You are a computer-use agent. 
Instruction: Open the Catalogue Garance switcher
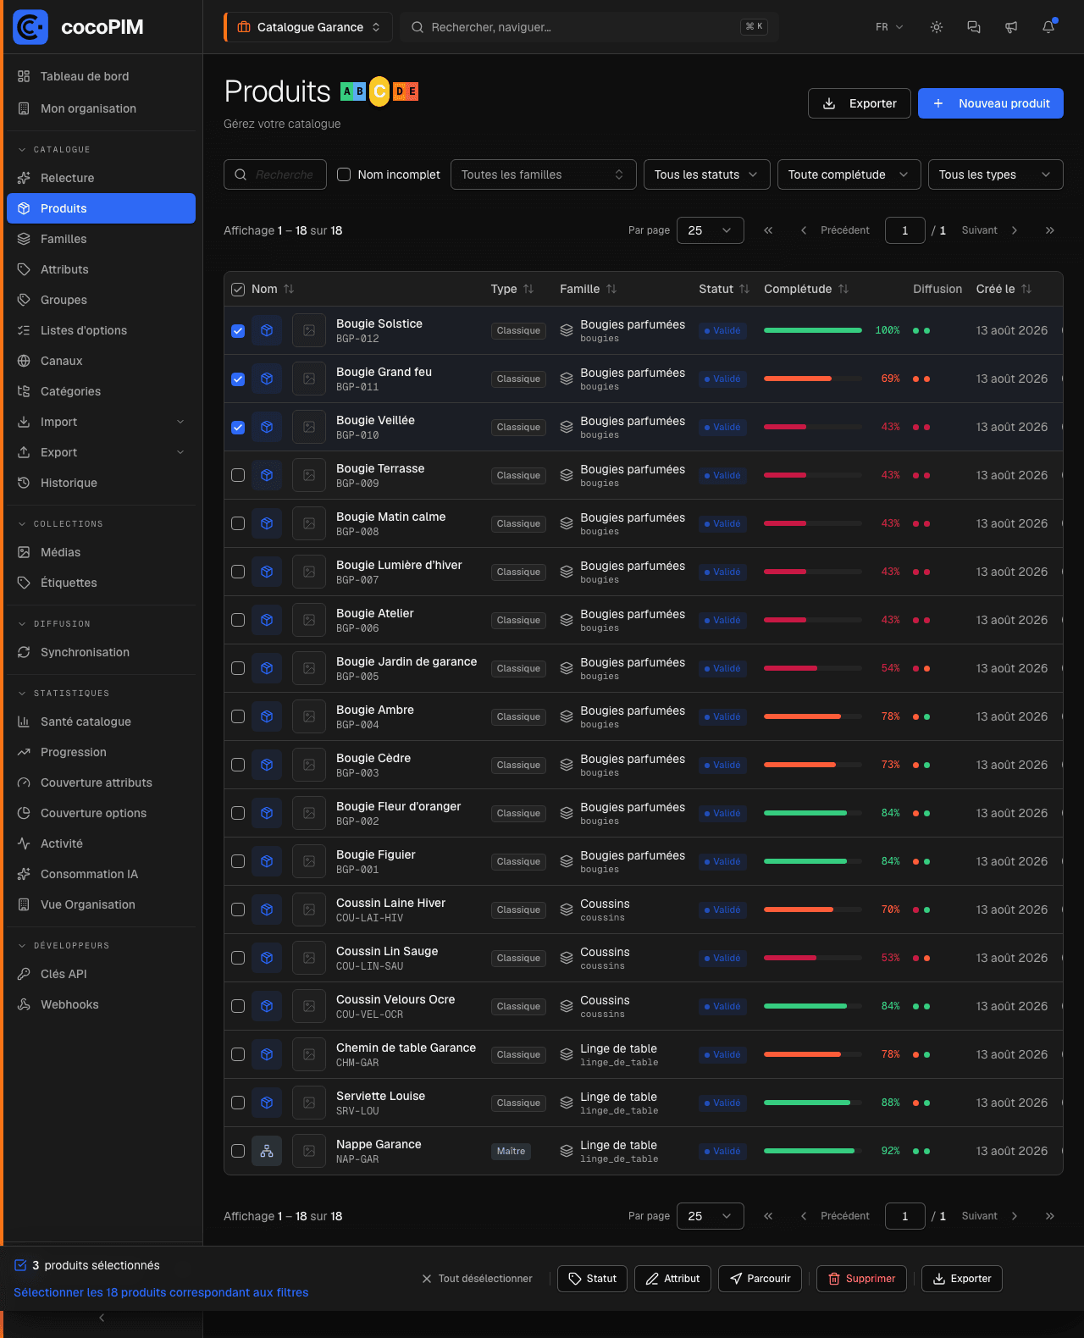tap(309, 27)
